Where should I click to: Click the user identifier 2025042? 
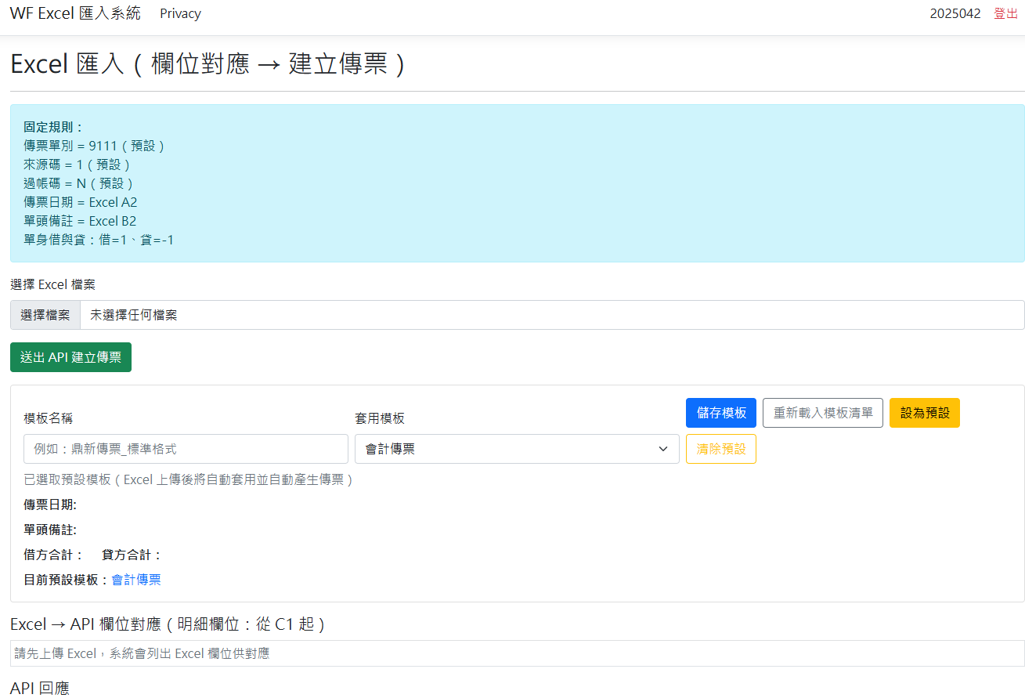(955, 13)
